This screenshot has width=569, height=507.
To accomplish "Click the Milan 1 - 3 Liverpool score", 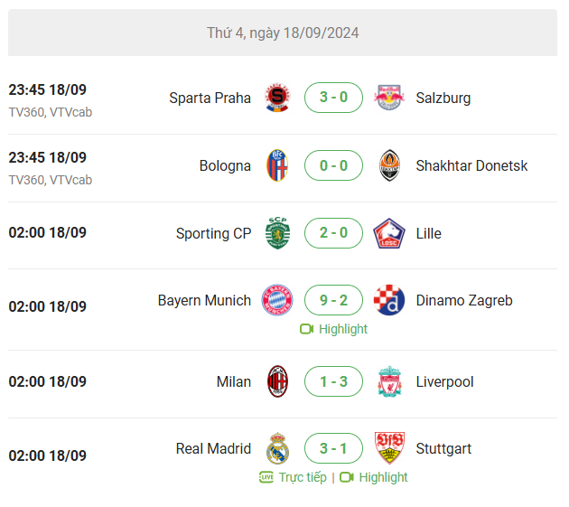I will coord(333,381).
